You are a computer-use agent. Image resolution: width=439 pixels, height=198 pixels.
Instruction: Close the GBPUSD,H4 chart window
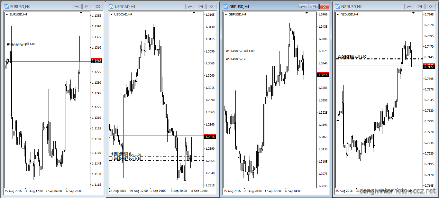tap(324, 6)
